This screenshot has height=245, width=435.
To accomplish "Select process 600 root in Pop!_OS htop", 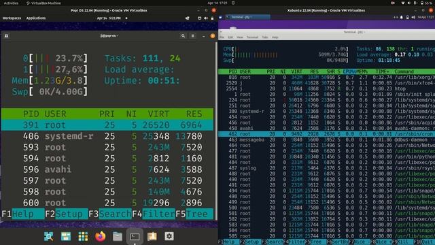I will (x=107, y=203).
